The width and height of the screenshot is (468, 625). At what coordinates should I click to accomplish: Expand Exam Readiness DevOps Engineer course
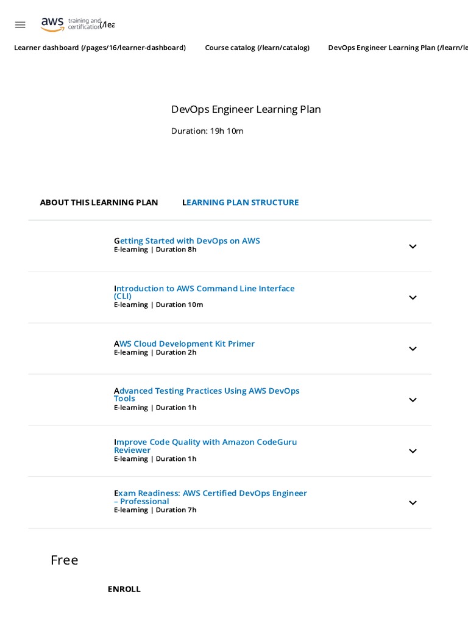pos(413,503)
